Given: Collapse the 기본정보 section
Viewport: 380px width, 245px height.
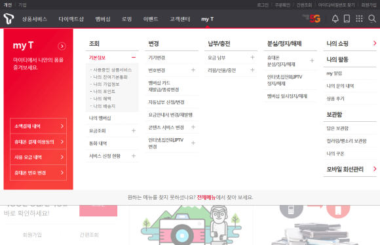Looking at the screenshot, I should coord(134,58).
